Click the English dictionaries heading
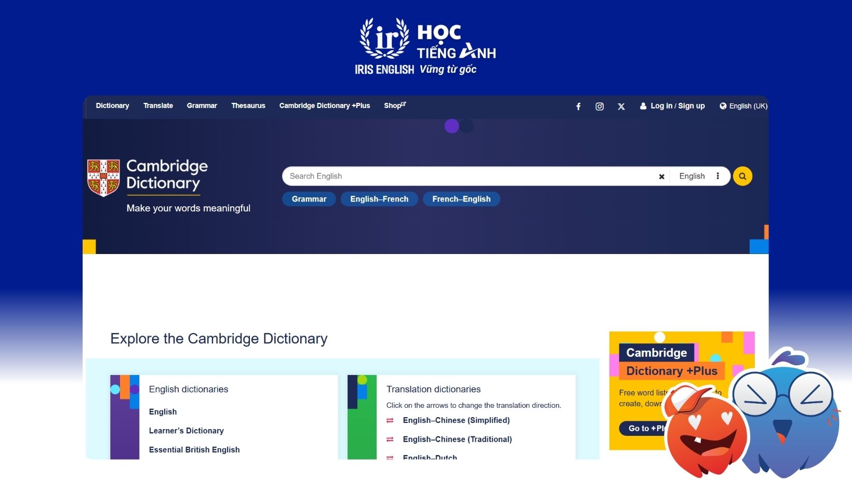Image resolution: width=852 pixels, height=480 pixels. 189,389
